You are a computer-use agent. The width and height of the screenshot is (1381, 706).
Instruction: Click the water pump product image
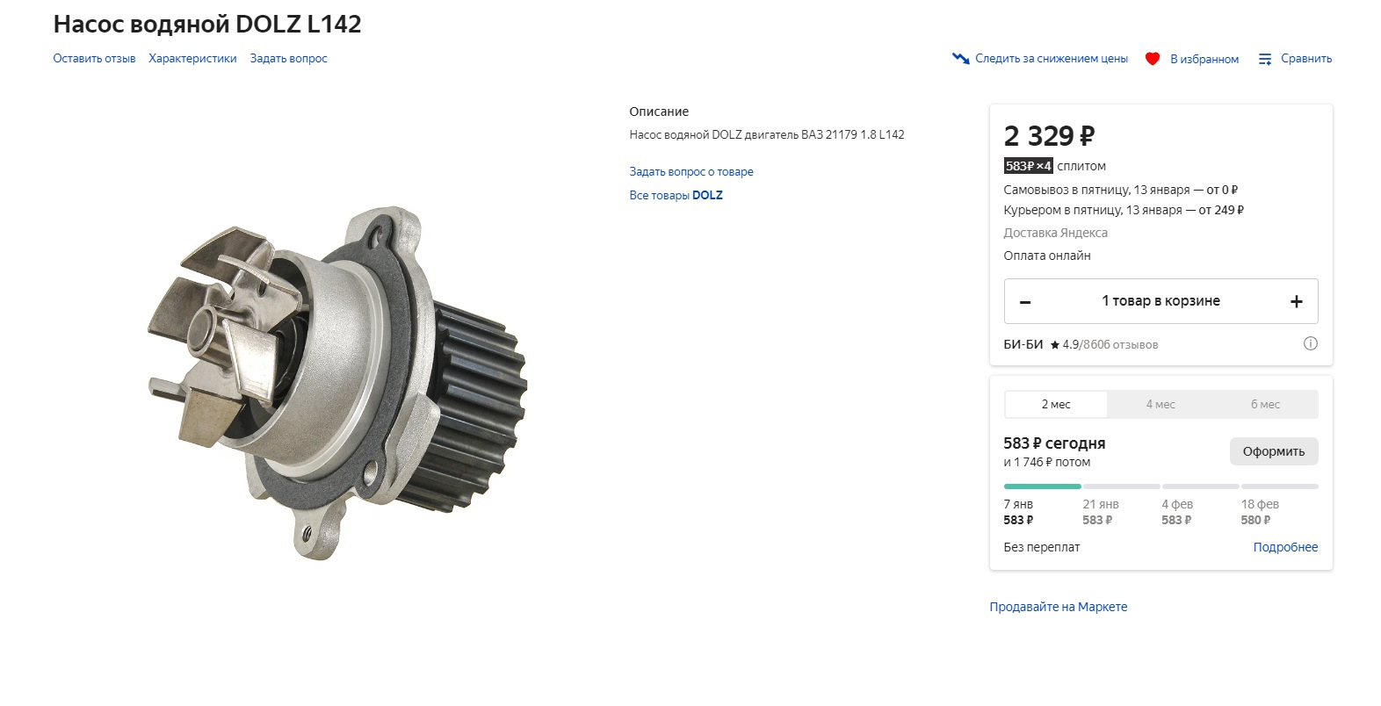pyautogui.click(x=337, y=383)
